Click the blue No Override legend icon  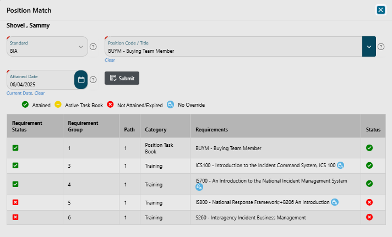click(171, 104)
